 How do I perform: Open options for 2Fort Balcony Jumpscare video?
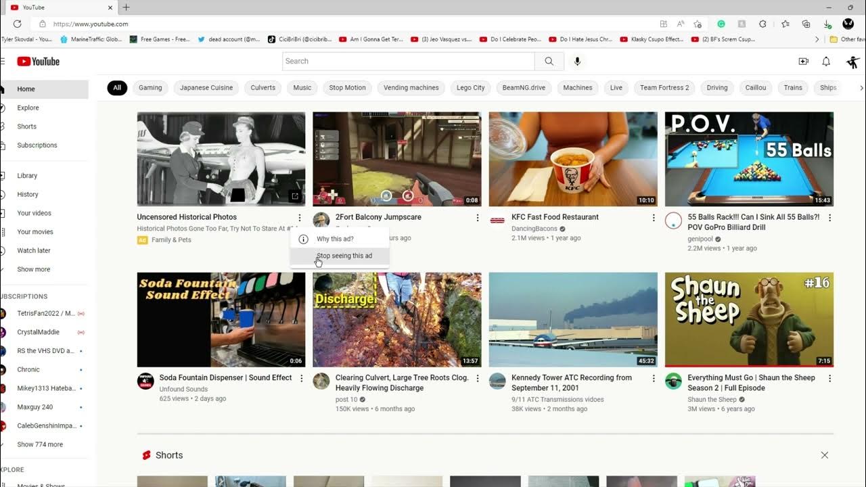pyautogui.click(x=477, y=218)
